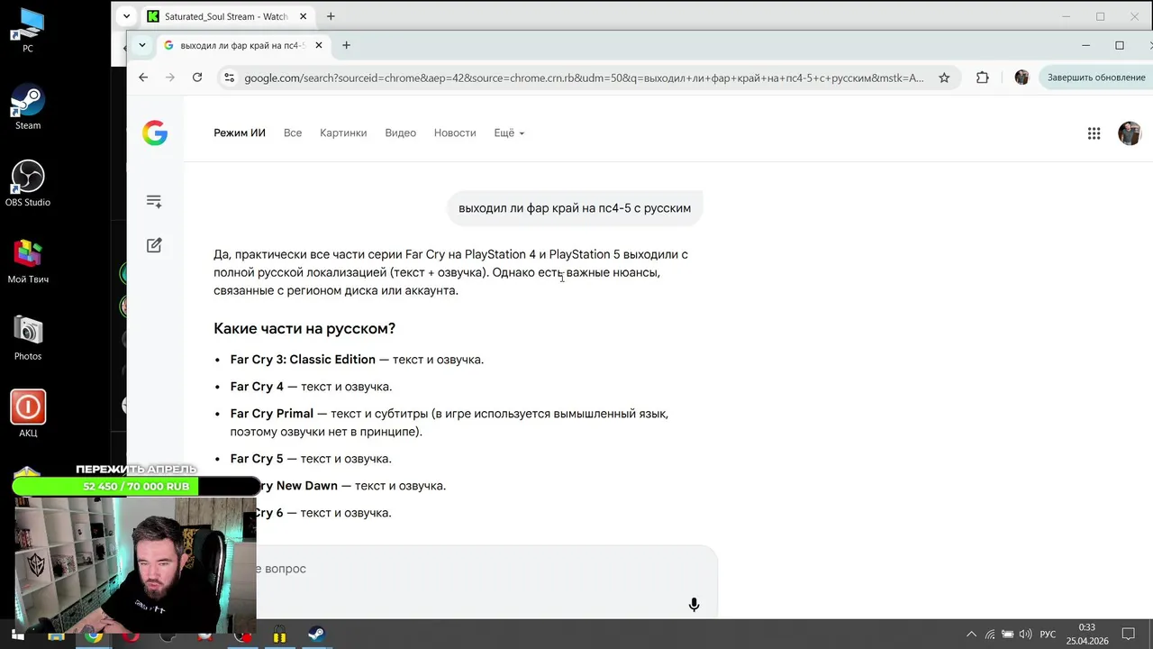Click the Google logo
The image size is (1153, 649).
(x=155, y=133)
